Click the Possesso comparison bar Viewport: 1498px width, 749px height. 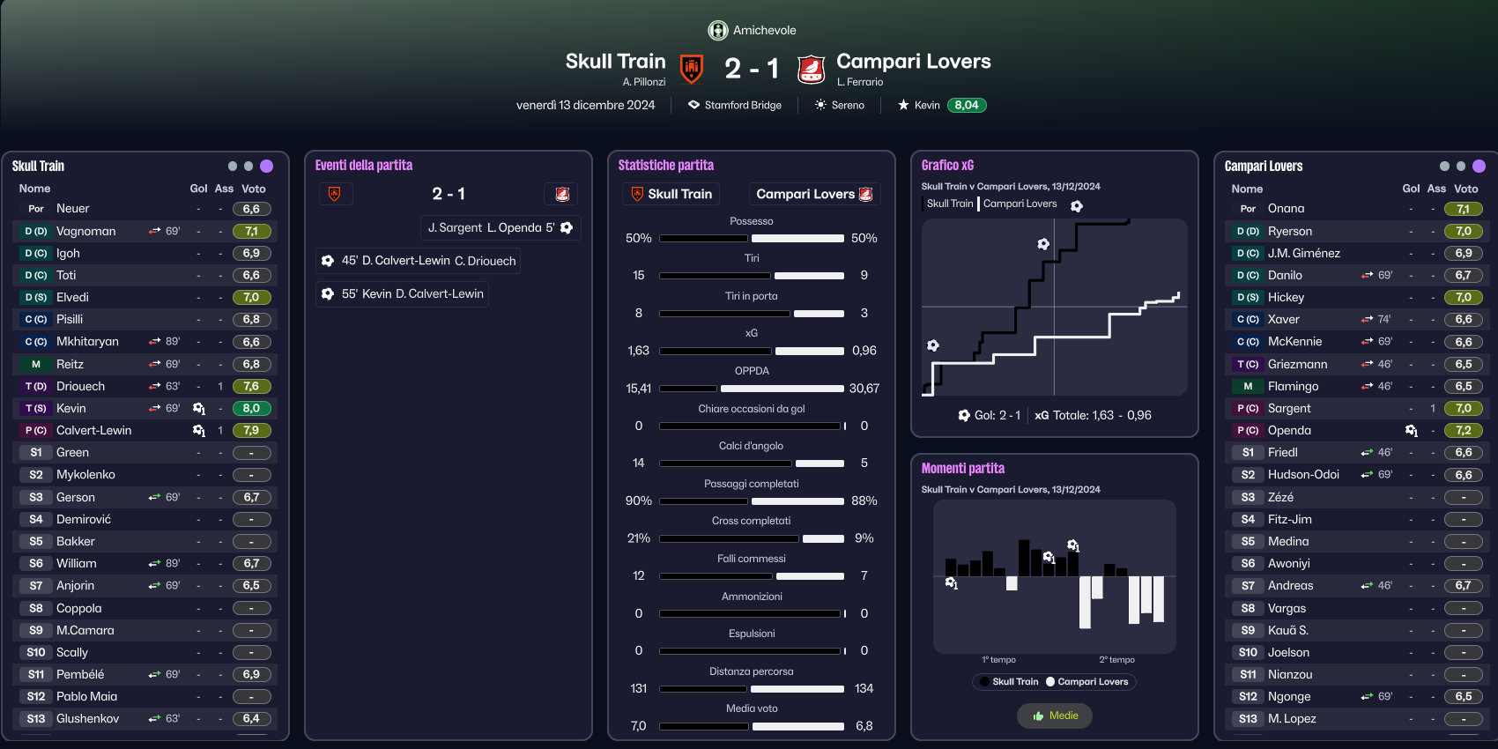coord(752,238)
